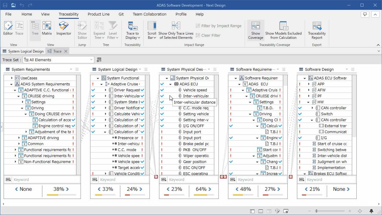Viewport: 382px width, 215px height.
Task: Click ribbon options dropdown beside comment icon
Action: coord(375,14)
